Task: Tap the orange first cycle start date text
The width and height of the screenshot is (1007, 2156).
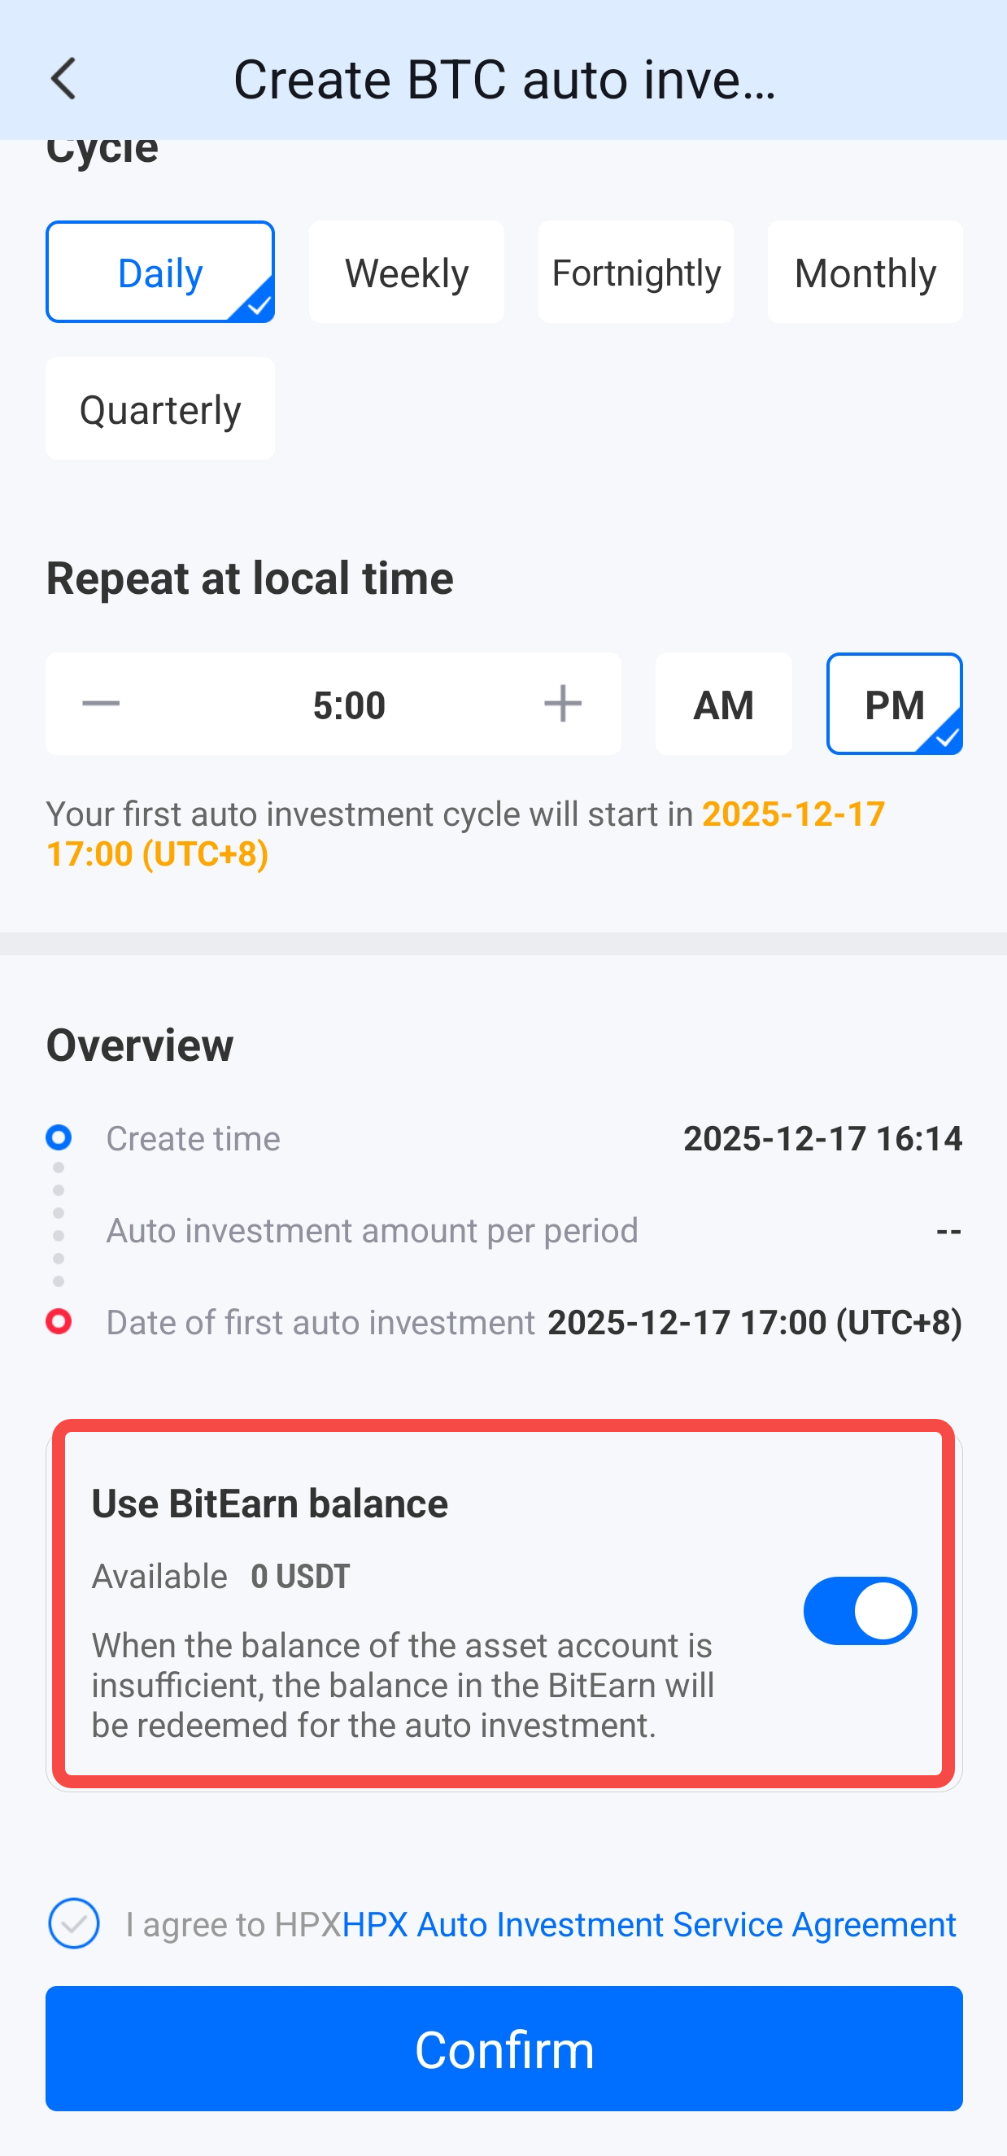Action: coord(792,814)
